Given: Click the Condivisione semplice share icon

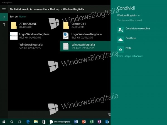Looking at the screenshot, I should pyautogui.click(x=121, y=30).
